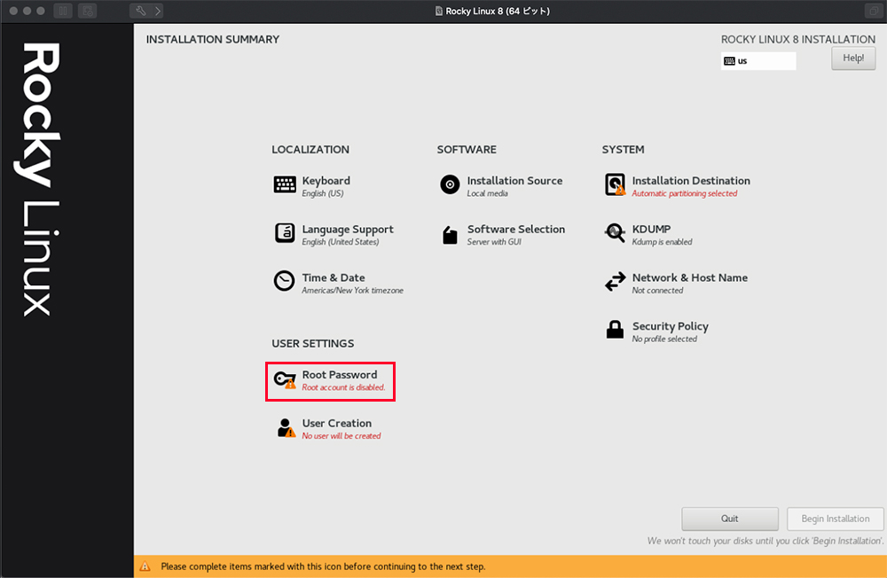Open the Security Policy label

pyautogui.click(x=670, y=326)
